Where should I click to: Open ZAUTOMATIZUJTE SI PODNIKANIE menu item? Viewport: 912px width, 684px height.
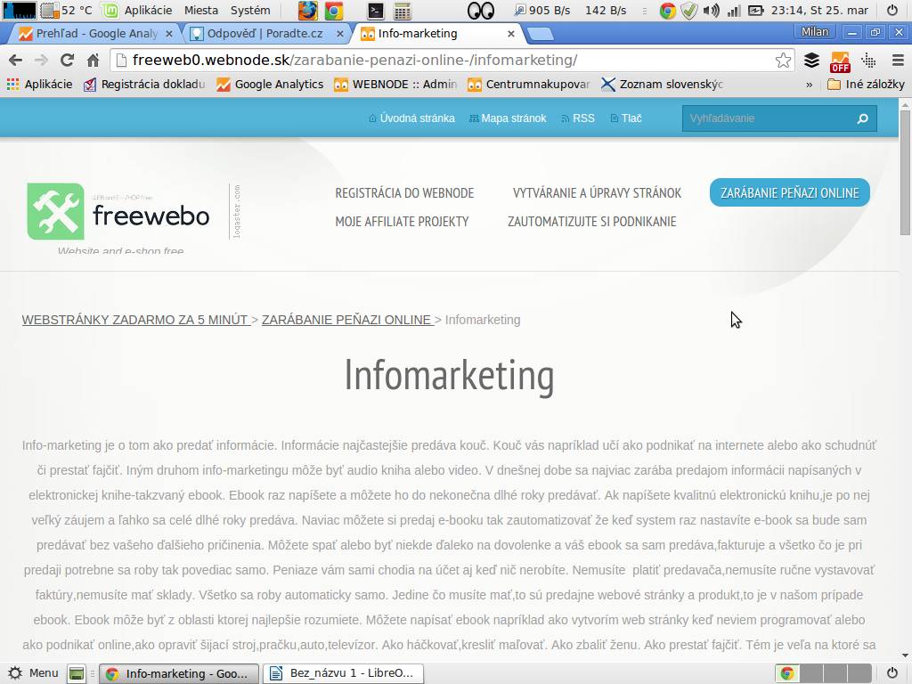click(x=592, y=222)
